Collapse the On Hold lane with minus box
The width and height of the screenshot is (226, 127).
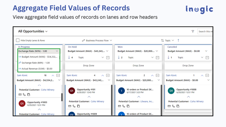pos(108,58)
